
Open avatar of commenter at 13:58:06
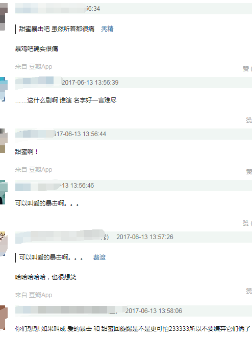coord(4,318)
